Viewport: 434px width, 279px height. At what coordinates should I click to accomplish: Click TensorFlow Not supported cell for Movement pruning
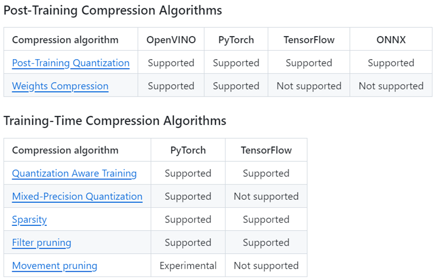point(266,266)
